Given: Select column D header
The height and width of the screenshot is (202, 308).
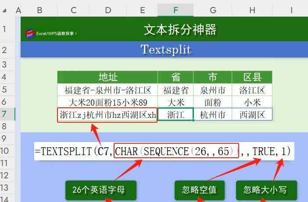Looking at the screenshot, I should [108, 10].
